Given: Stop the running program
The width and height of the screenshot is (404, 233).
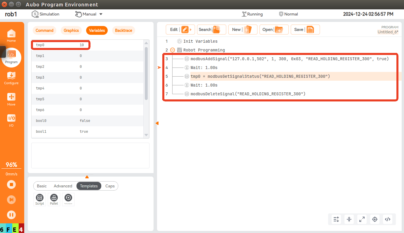Looking at the screenshot, I should (x=11, y=184).
